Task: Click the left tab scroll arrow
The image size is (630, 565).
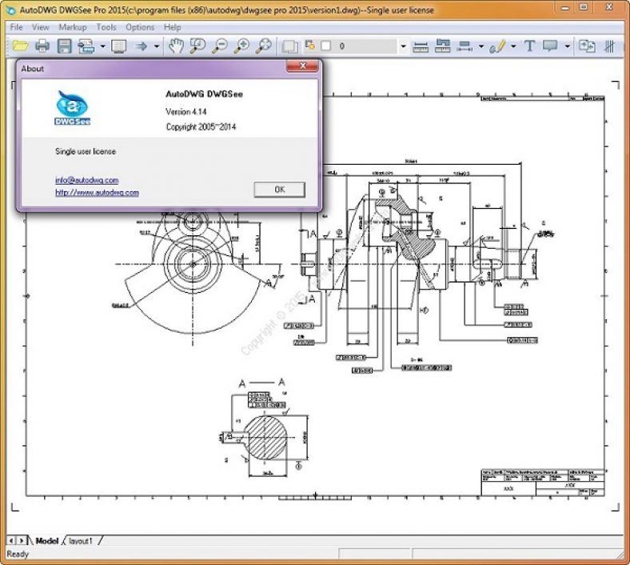Action: click(11, 541)
